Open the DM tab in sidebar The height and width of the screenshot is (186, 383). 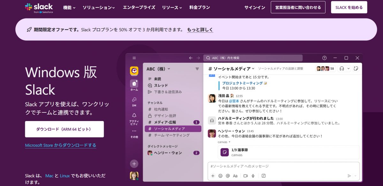pos(134,101)
